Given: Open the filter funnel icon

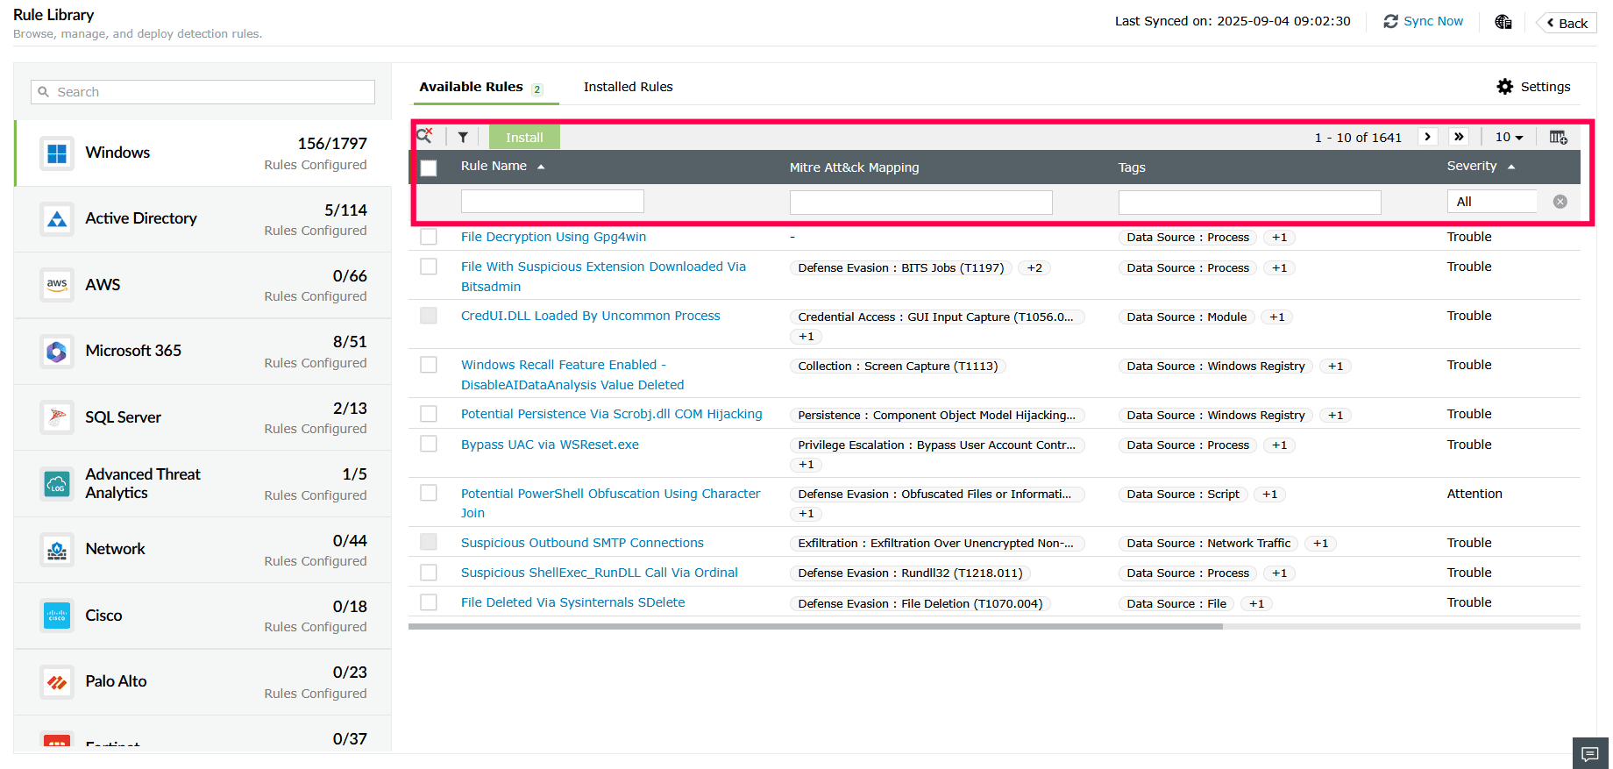Looking at the screenshot, I should pyautogui.click(x=463, y=137).
